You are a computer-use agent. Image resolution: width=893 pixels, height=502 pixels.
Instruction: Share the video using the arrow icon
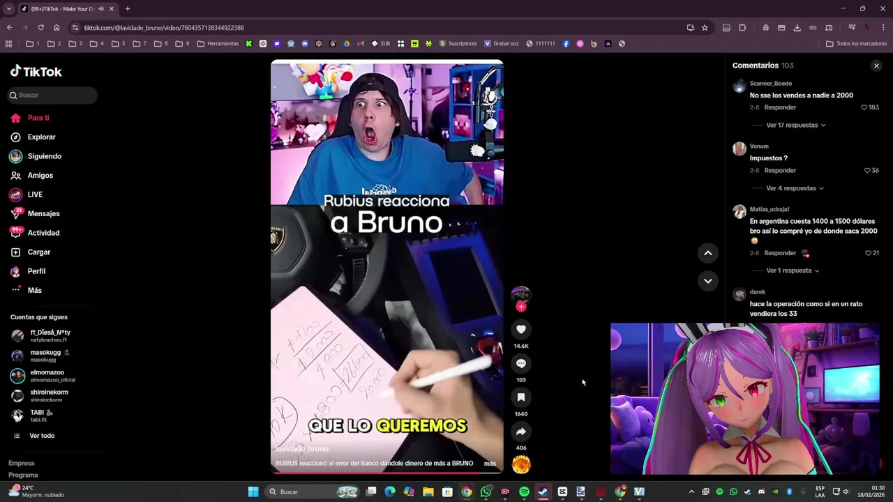(x=520, y=432)
